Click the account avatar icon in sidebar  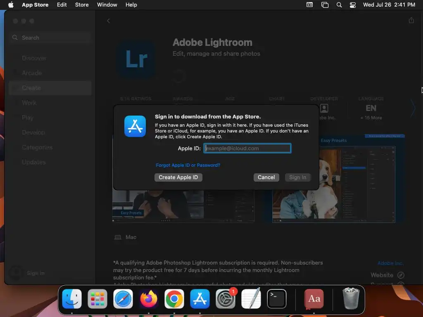(16, 273)
